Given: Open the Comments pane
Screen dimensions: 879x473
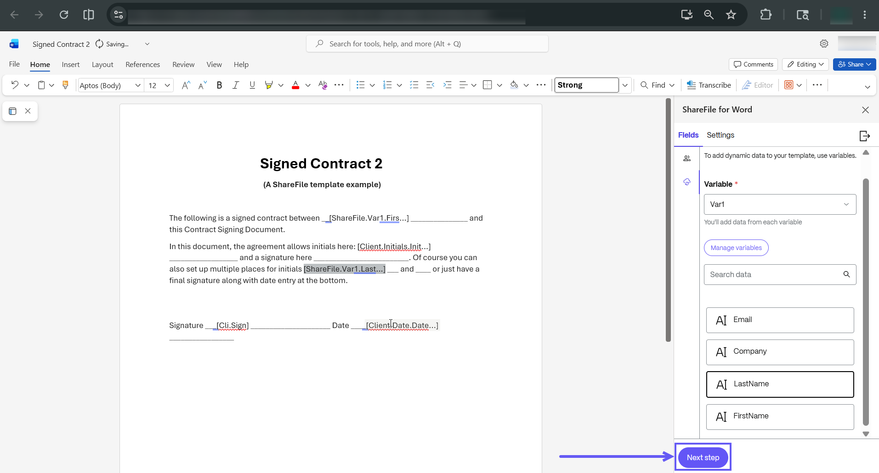Looking at the screenshot, I should pyautogui.click(x=753, y=64).
